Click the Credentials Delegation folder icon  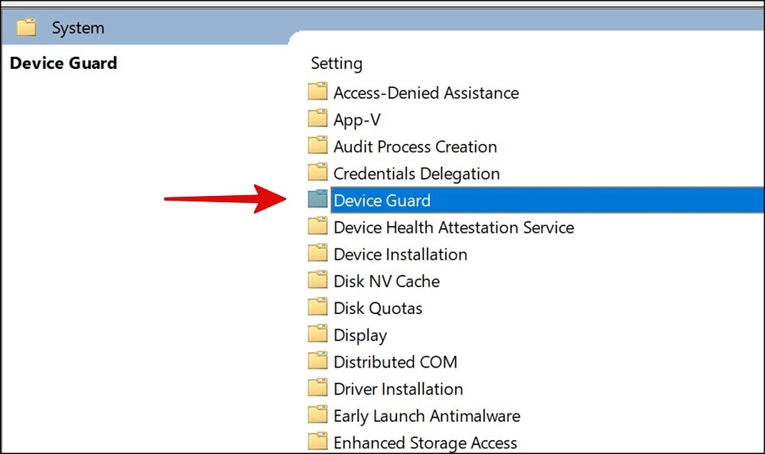(317, 171)
